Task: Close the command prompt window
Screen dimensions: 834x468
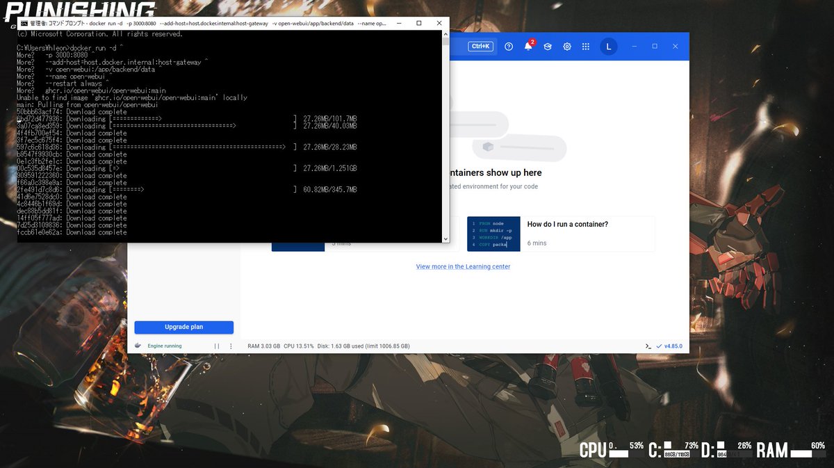Action: (440, 23)
